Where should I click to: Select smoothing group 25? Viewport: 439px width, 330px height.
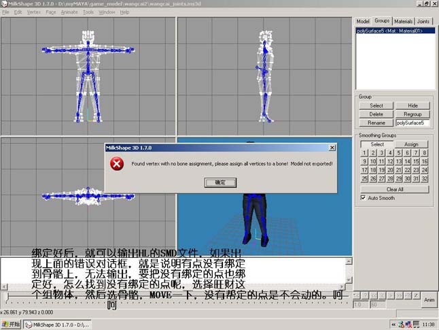tap(364, 178)
